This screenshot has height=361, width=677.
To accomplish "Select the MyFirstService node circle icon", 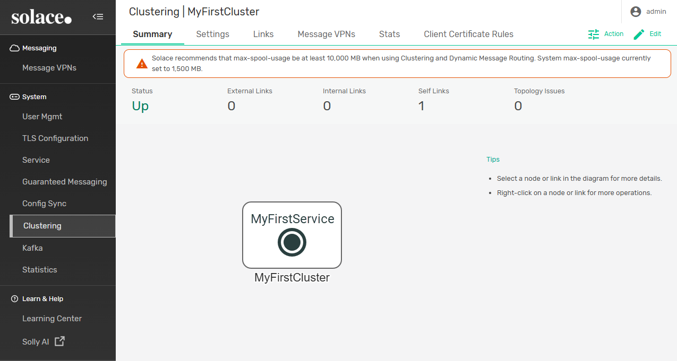I will coord(292,242).
